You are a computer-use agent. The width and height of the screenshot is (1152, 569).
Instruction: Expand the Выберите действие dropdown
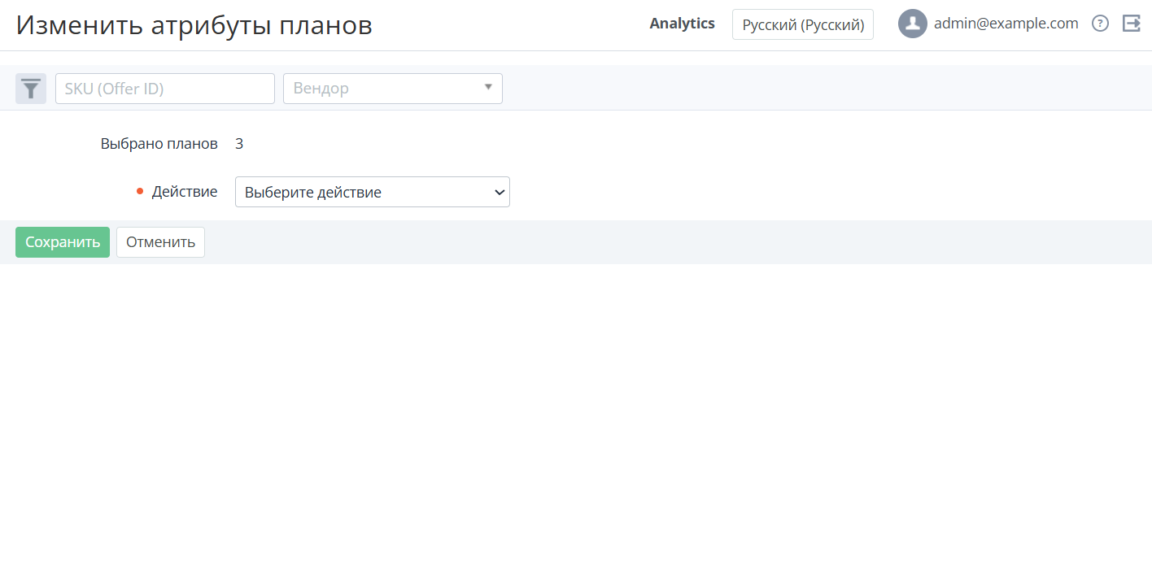point(373,192)
